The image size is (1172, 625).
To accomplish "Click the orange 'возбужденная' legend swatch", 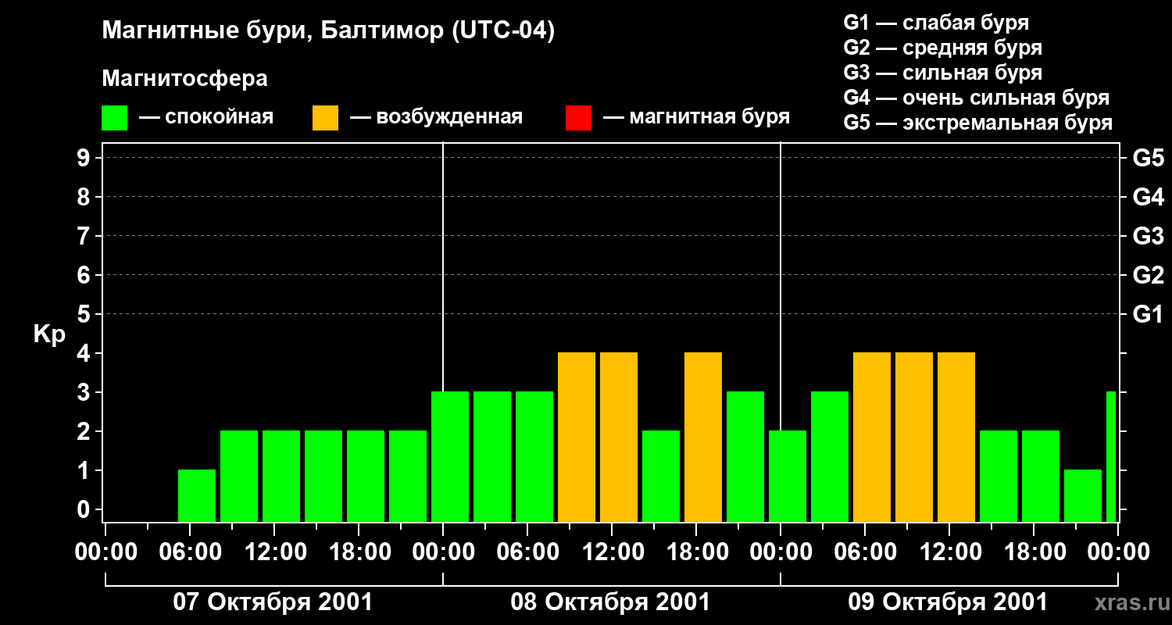I will click(325, 118).
